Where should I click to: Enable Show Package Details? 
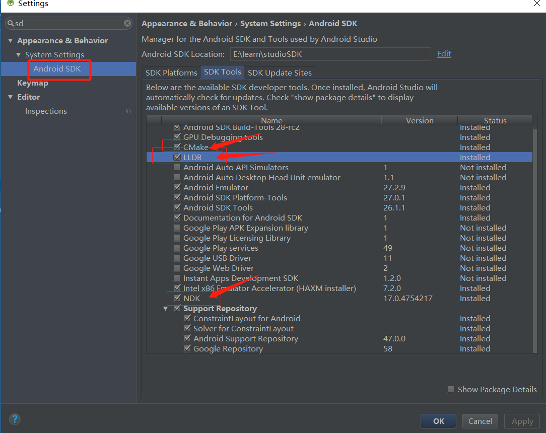[x=451, y=389]
